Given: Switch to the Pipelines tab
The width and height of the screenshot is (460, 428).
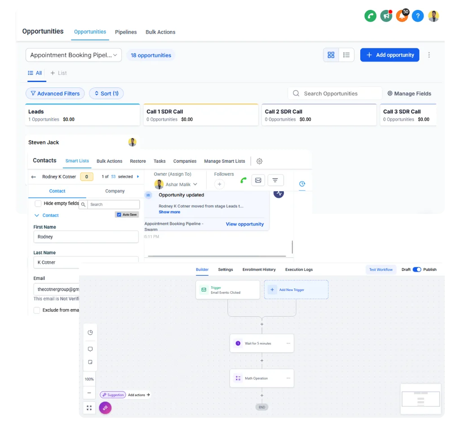Looking at the screenshot, I should (126, 32).
